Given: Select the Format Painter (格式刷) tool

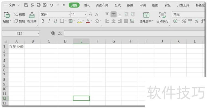Looking at the screenshot, I should (32, 17).
